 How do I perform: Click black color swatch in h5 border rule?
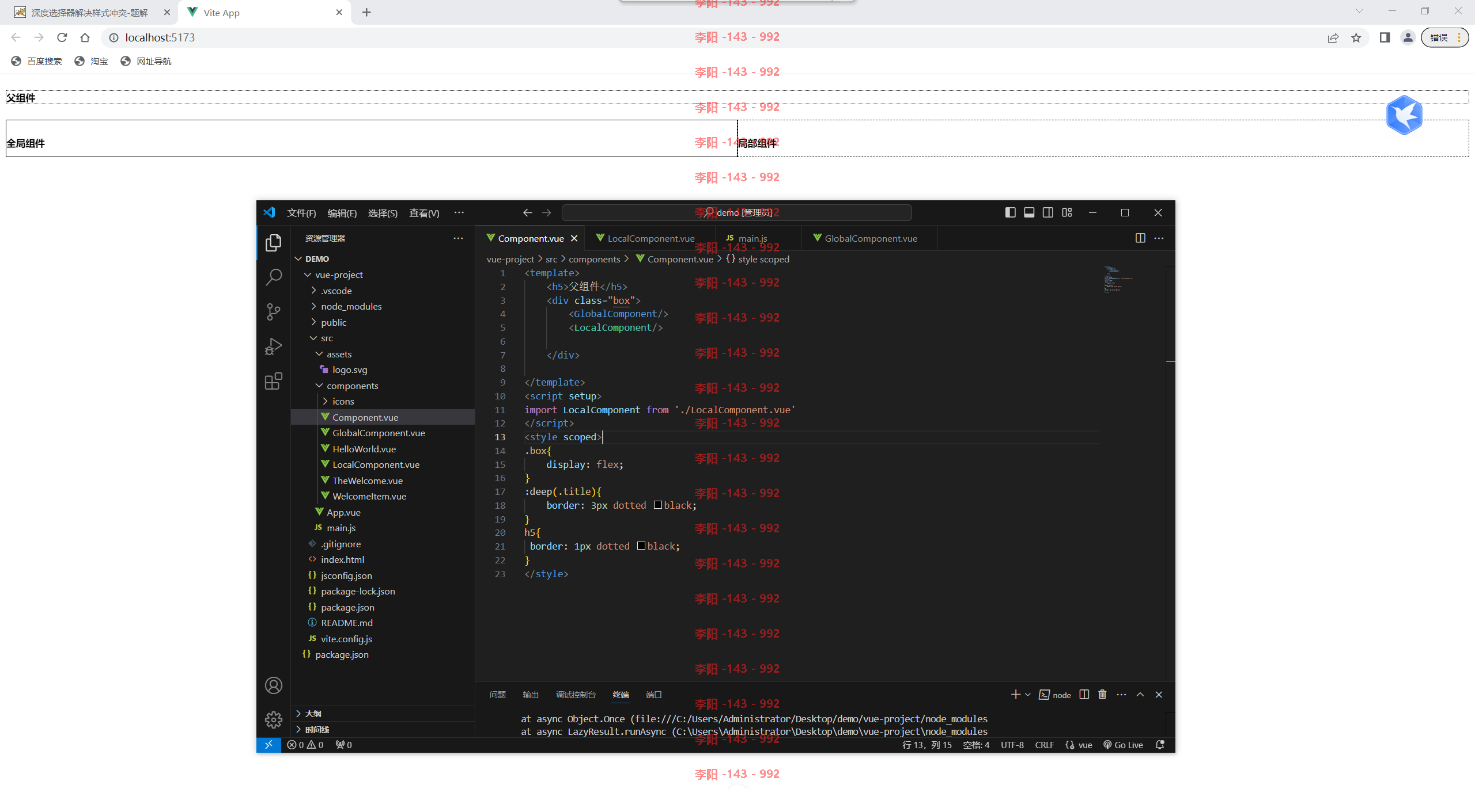click(x=641, y=546)
